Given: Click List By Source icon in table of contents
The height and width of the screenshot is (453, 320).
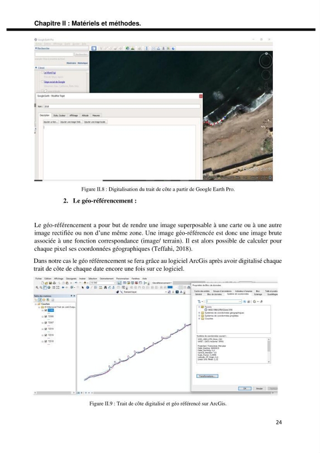Looking at the screenshot, I should point(40,300).
